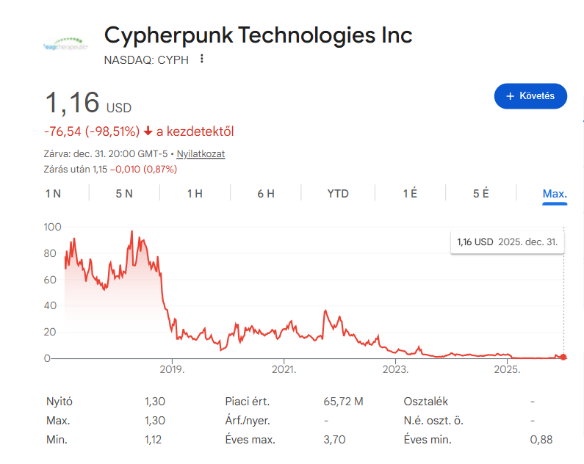This screenshot has width=584, height=464.
Task: Click the red end-point marker on chart
Action: point(563,357)
